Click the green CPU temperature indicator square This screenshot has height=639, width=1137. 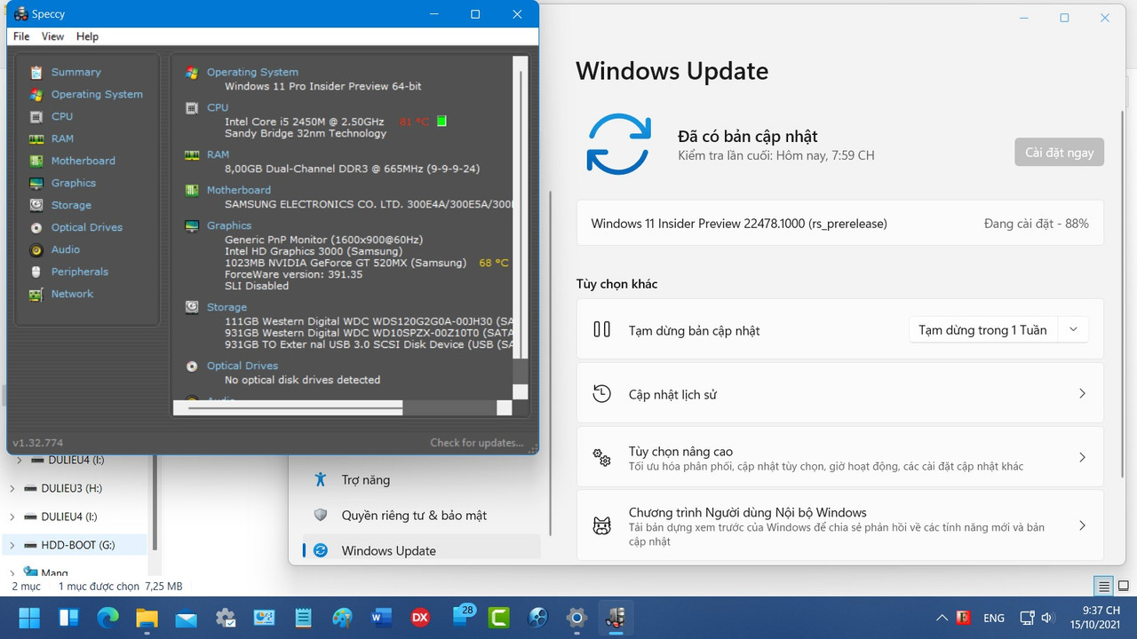pos(441,121)
